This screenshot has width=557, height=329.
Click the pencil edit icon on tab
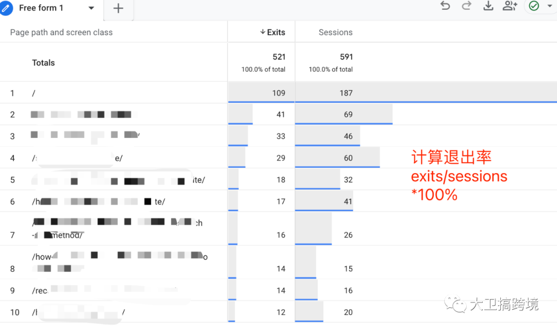point(6,8)
